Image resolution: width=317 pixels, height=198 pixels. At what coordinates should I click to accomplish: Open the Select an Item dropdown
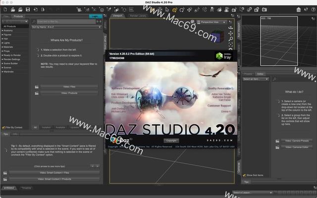(x=256, y=79)
